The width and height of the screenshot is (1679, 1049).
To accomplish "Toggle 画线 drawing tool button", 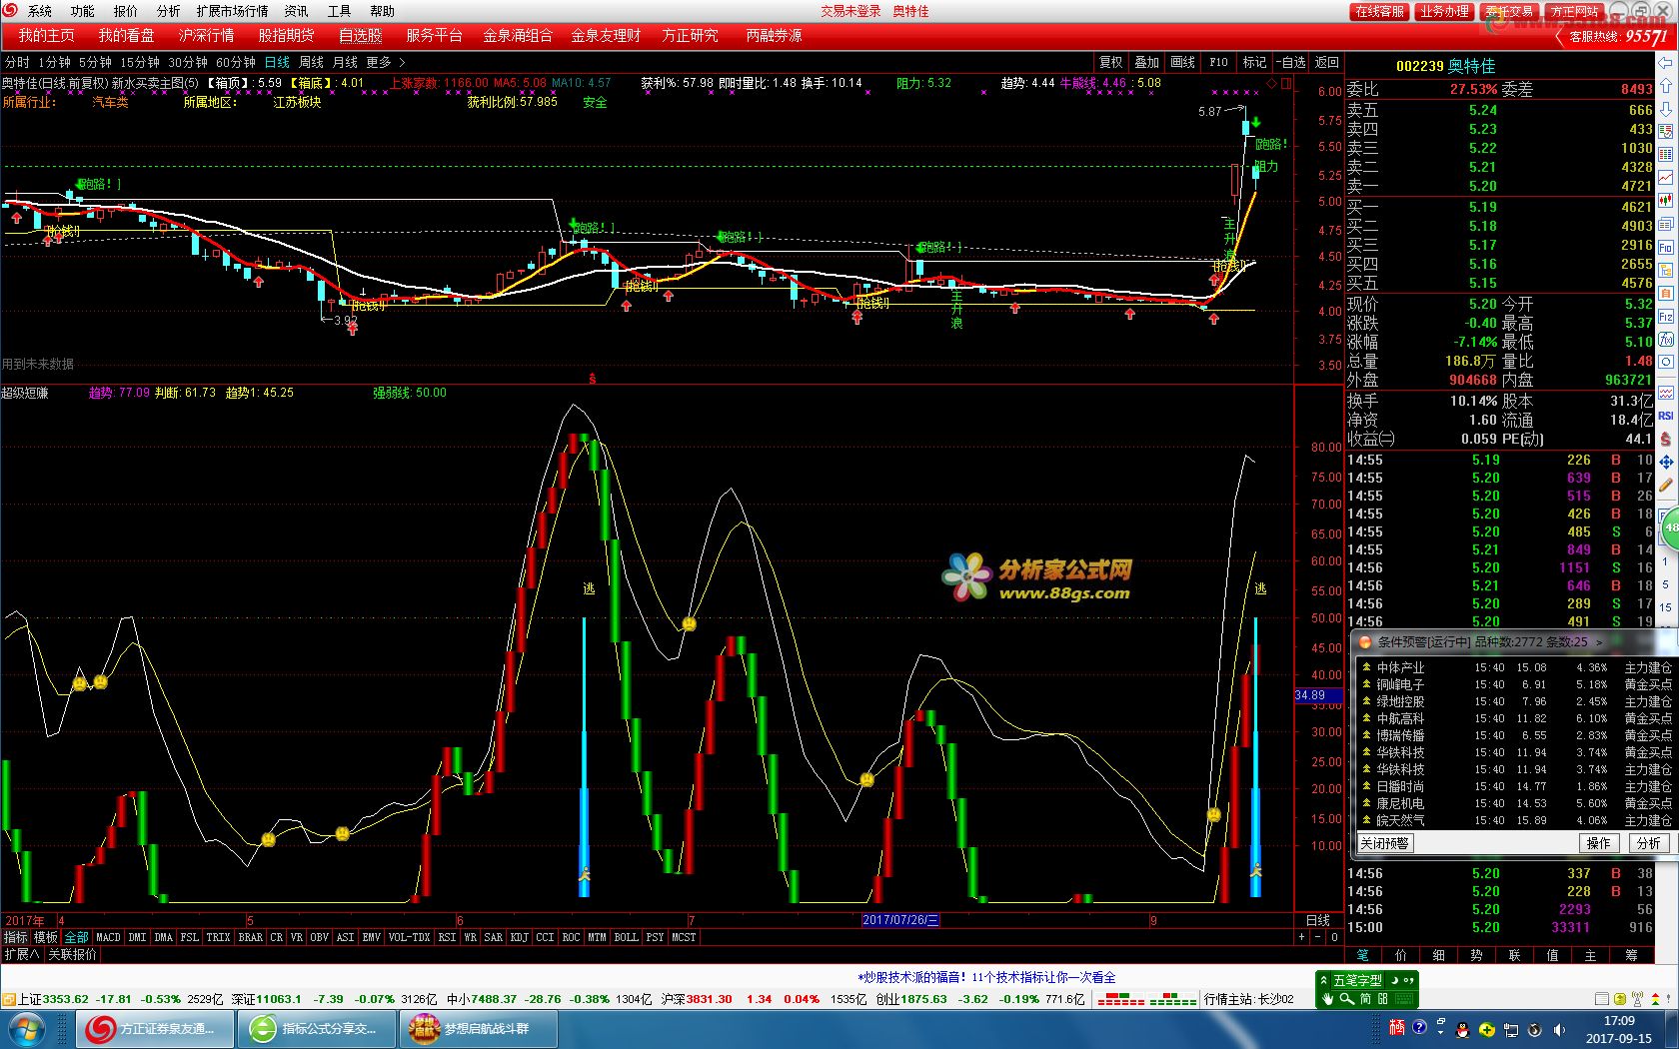I will coord(1182,62).
